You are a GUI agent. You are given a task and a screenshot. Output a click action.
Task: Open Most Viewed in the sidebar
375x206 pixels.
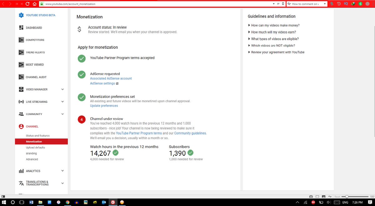click(35, 65)
